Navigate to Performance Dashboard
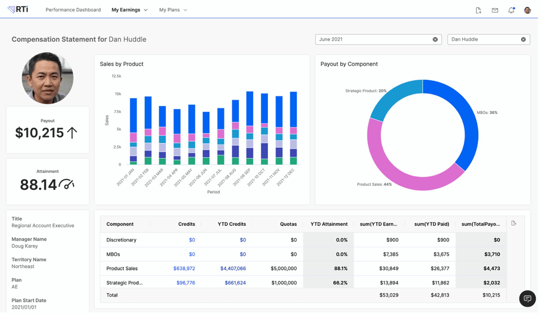The width and height of the screenshot is (541, 314). [73, 10]
